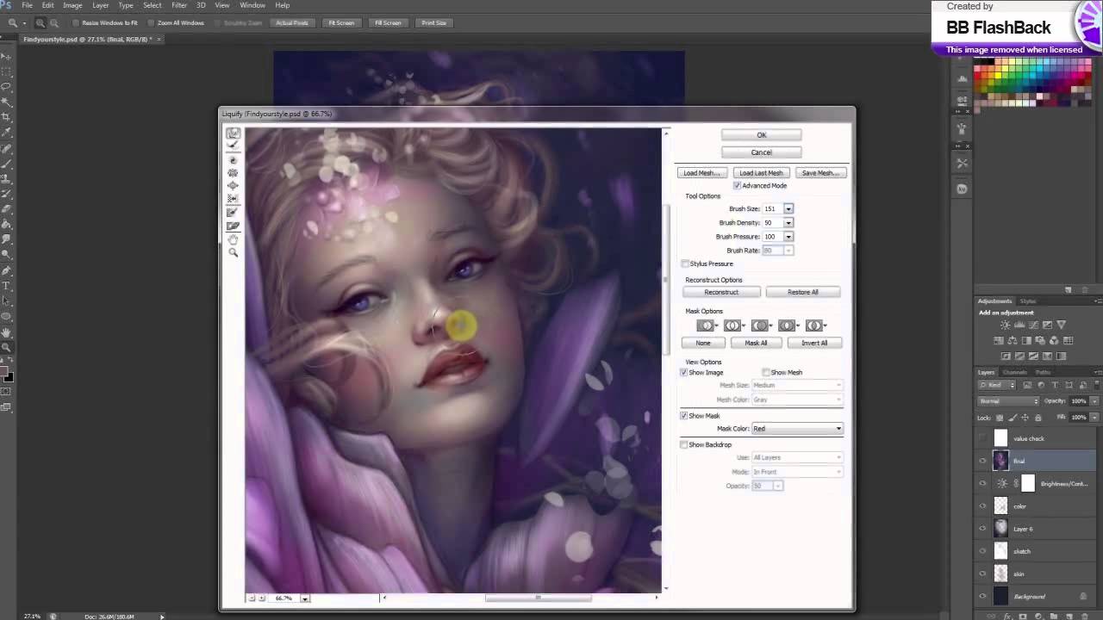Select the Bloat tool in Liquify
The width and height of the screenshot is (1103, 620).
233,186
